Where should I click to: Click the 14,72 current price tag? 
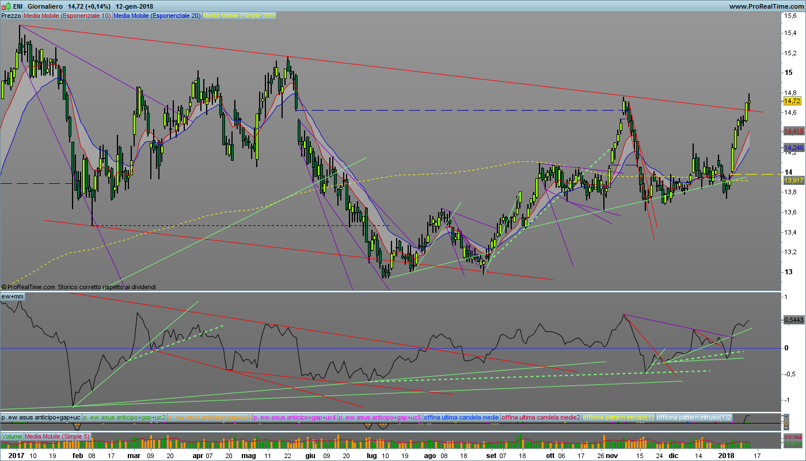click(793, 101)
